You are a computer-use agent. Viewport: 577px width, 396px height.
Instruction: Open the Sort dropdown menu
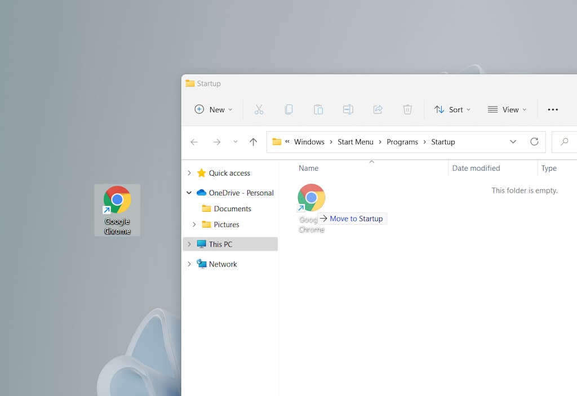coord(452,110)
